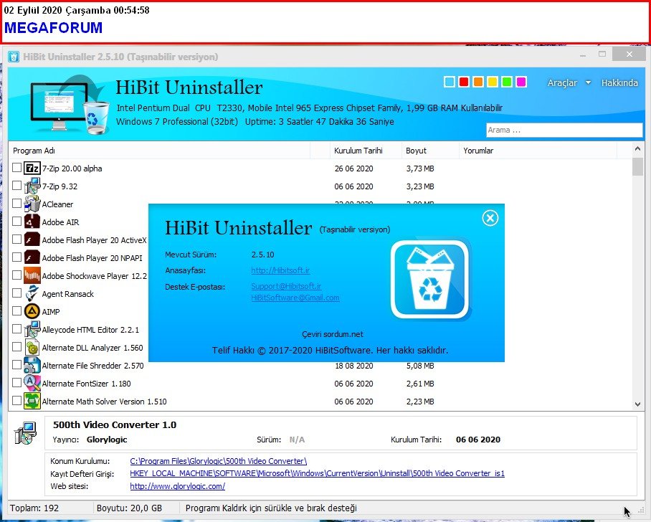
Task: Select the Alternate Math Solver Version 1.510 row
Action: pyautogui.click(x=320, y=401)
